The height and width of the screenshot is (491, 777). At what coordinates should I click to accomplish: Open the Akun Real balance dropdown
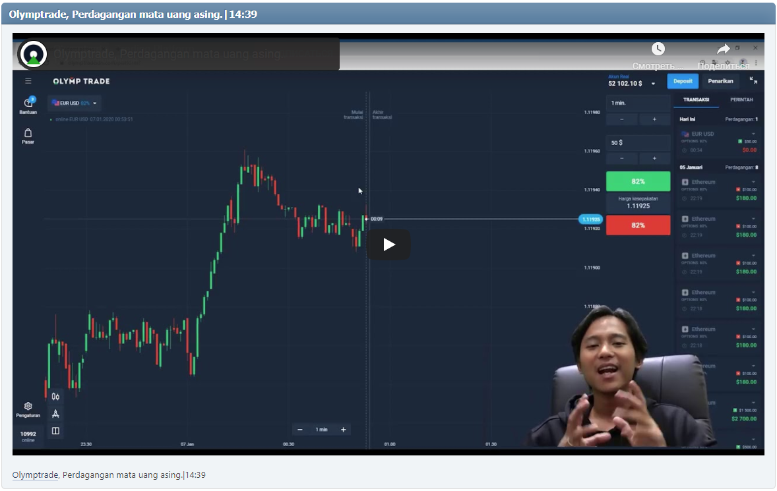point(653,84)
